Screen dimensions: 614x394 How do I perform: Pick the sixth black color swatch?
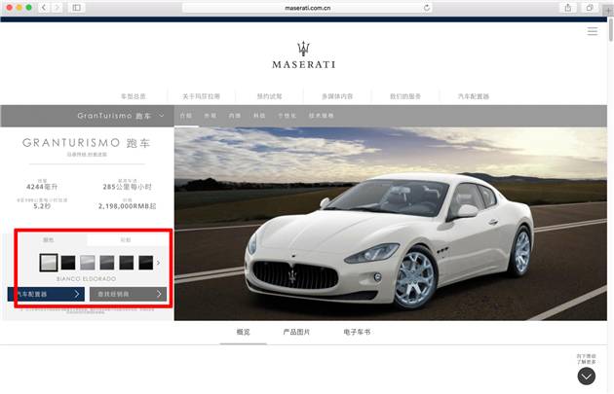(145, 263)
